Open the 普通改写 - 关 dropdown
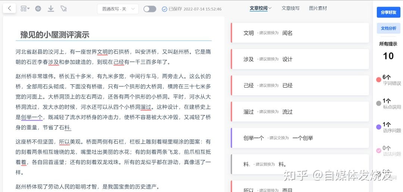The image size is (403, 192). [118, 9]
